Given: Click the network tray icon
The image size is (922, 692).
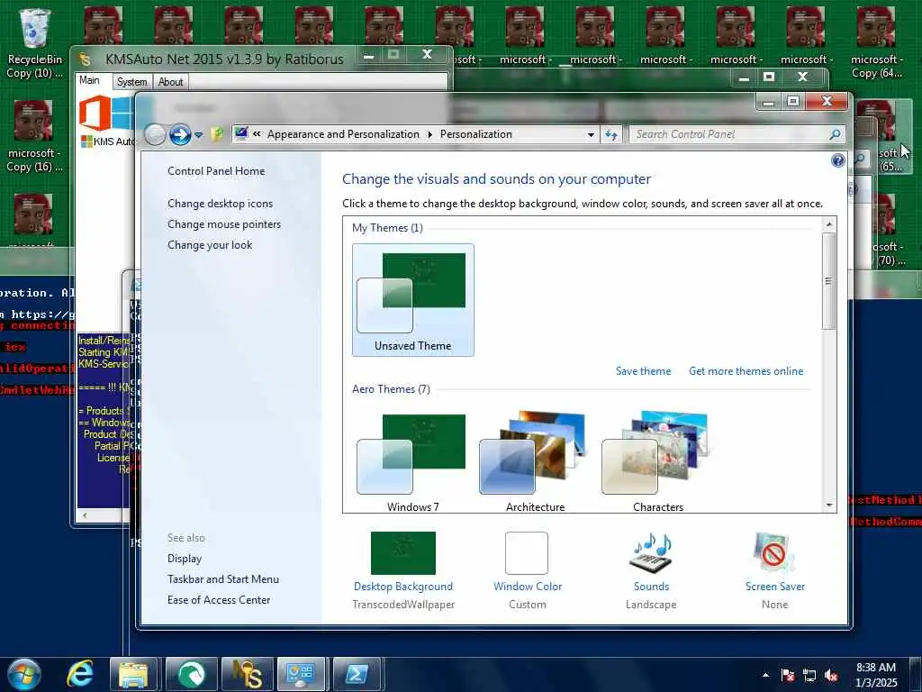Looking at the screenshot, I should [809, 675].
